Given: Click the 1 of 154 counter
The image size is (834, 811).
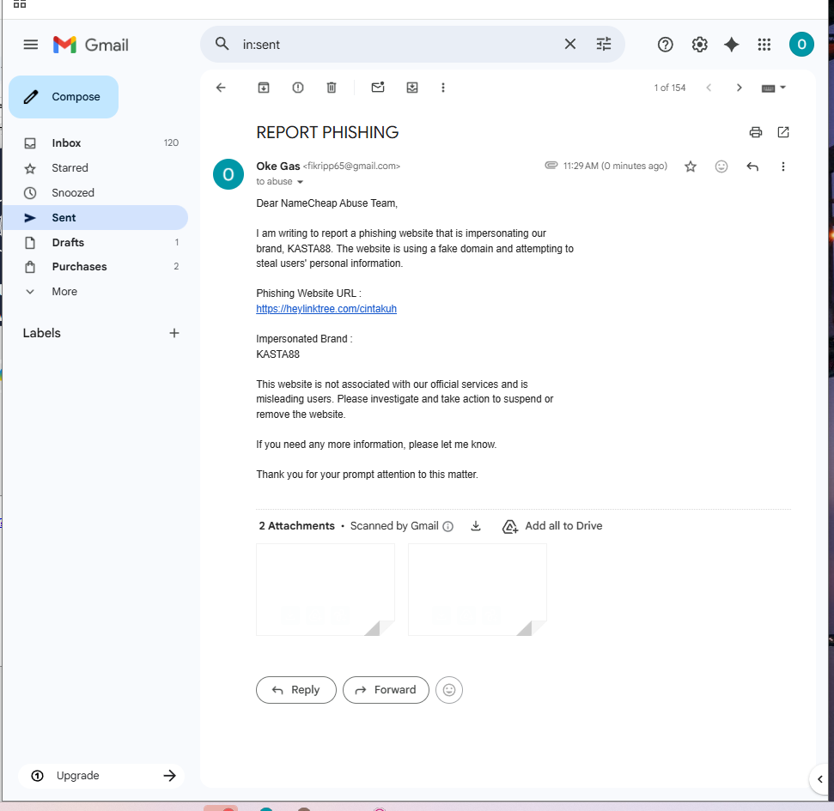Looking at the screenshot, I should [x=670, y=88].
